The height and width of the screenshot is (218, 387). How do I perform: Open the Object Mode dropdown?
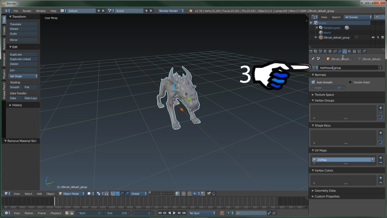(71, 194)
